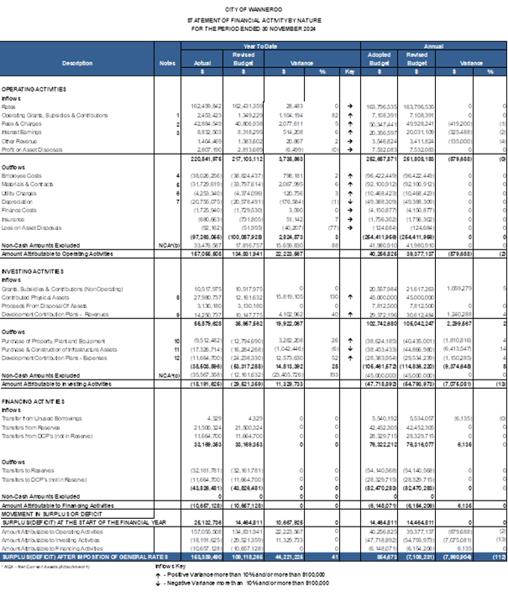Click the Key arrow for Interest Earnings
This screenshot has height=597, width=508.
point(350,131)
